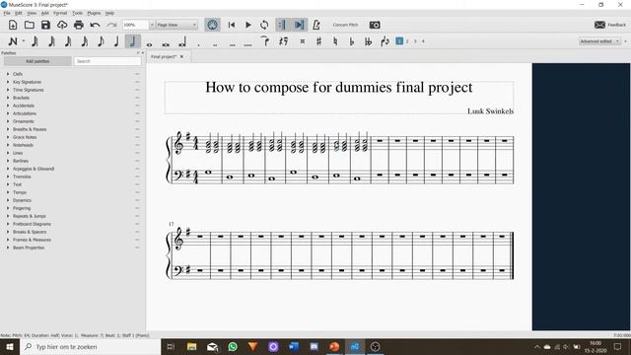
Task: Open the File menu
Action: pyautogui.click(x=7, y=13)
